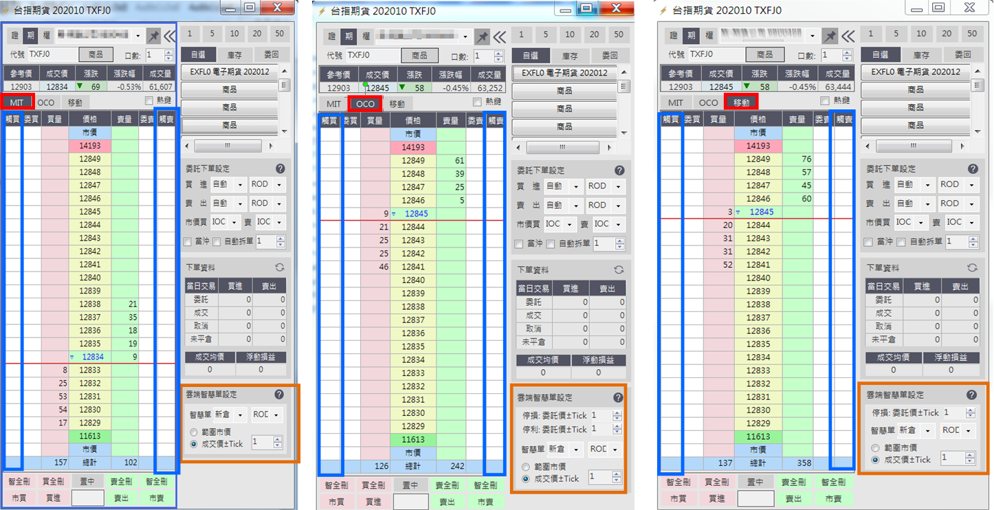994x510 pixels.
Task: Collapse side panel with double-chevron in right window
Action: tap(848, 36)
